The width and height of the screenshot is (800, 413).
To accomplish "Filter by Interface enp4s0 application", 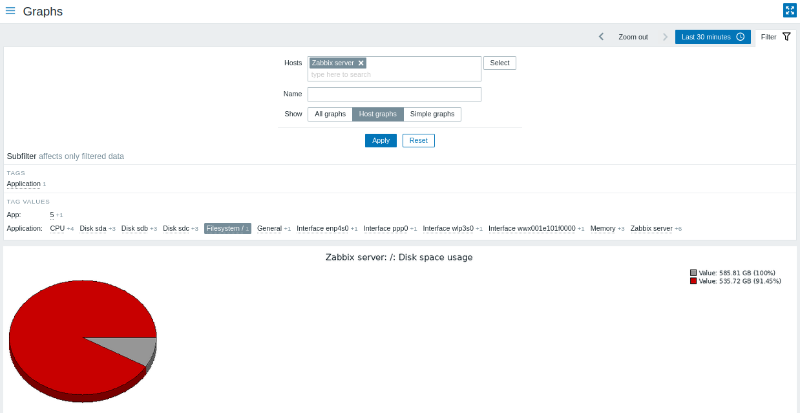I will click(322, 229).
